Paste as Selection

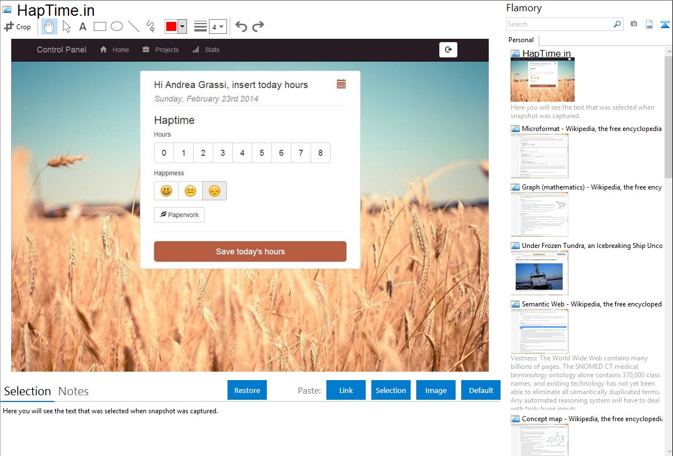(x=391, y=390)
